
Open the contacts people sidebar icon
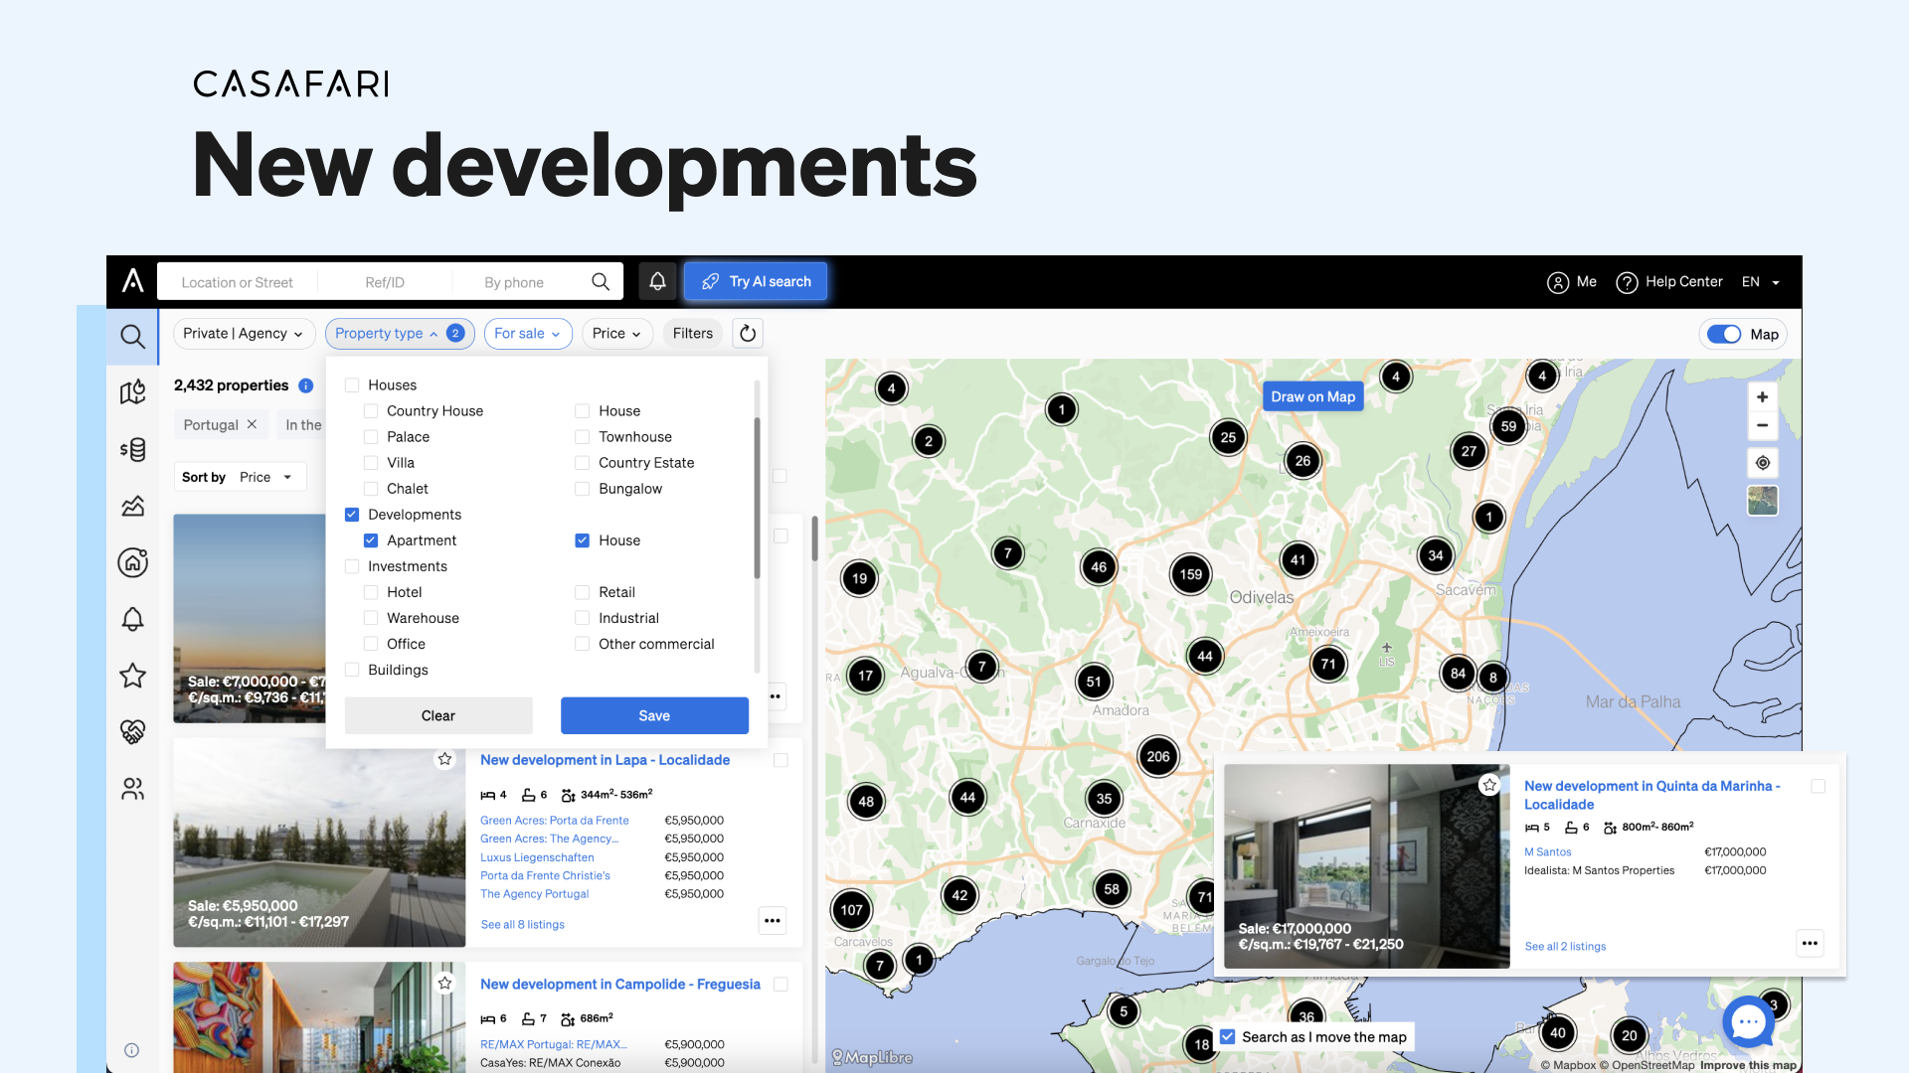tap(133, 789)
